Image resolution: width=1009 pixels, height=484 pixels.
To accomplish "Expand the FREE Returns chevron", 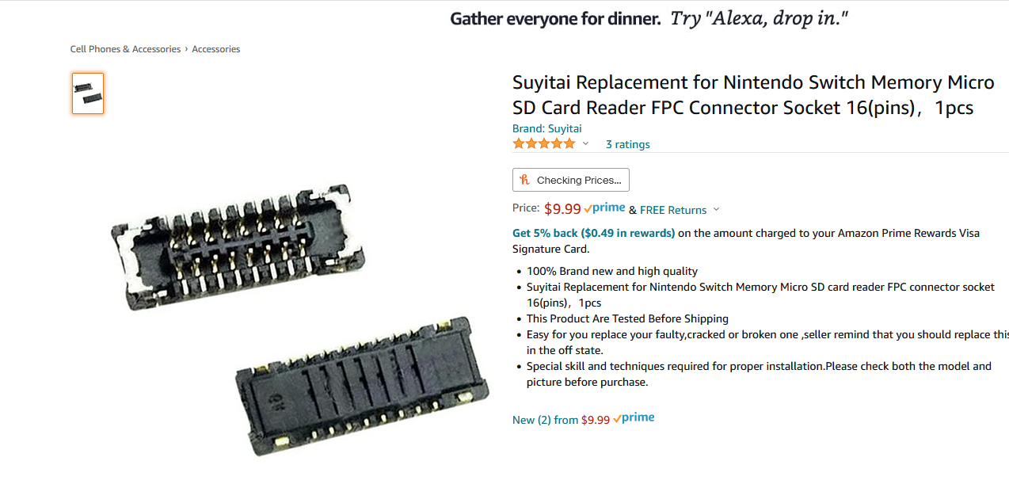I will [x=716, y=210].
